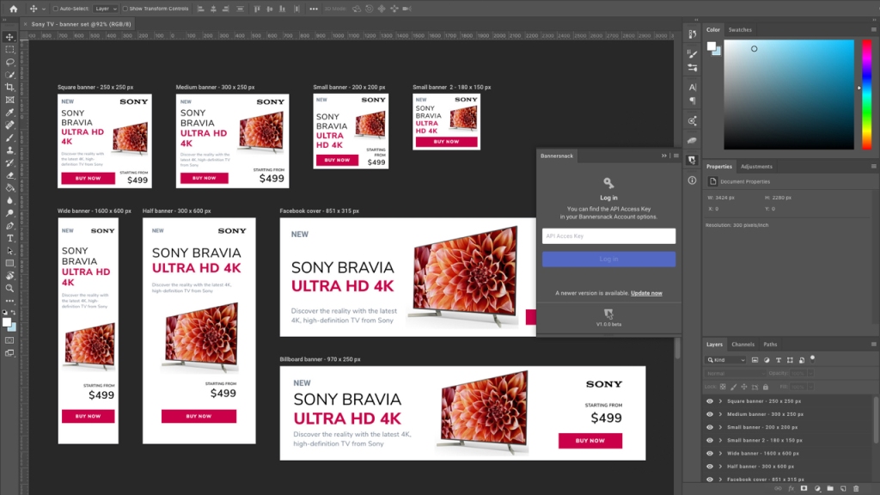Open the Color panel menu
This screenshot has height=495, width=880.
[873, 30]
